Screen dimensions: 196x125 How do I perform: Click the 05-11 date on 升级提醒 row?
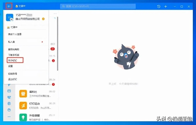pos(52,115)
